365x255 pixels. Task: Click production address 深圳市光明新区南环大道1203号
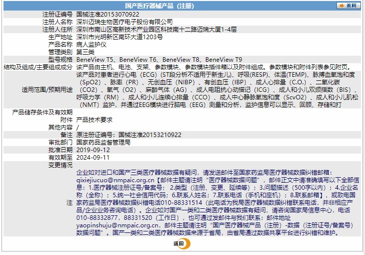(119, 37)
